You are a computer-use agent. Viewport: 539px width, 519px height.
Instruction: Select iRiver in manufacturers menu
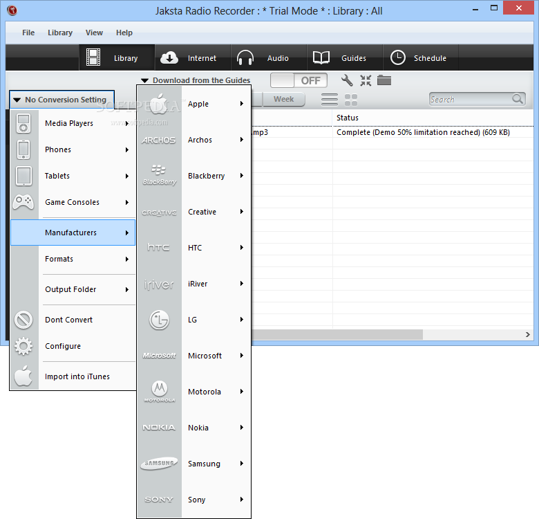pos(194,284)
